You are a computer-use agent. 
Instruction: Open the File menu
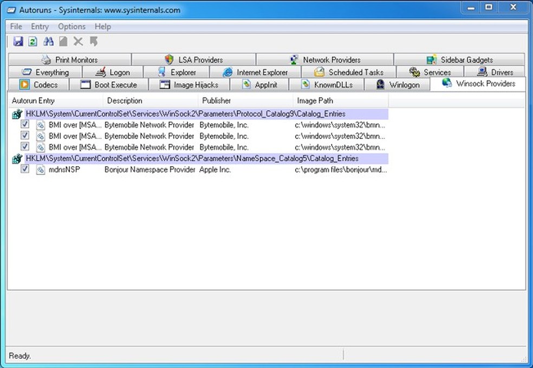tap(16, 27)
